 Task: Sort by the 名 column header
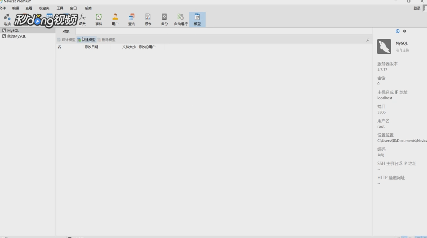69,47
